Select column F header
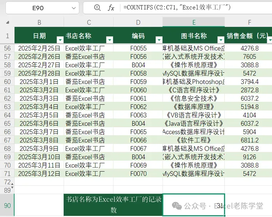This screenshot has height=217, width=272. tap(249, 23)
